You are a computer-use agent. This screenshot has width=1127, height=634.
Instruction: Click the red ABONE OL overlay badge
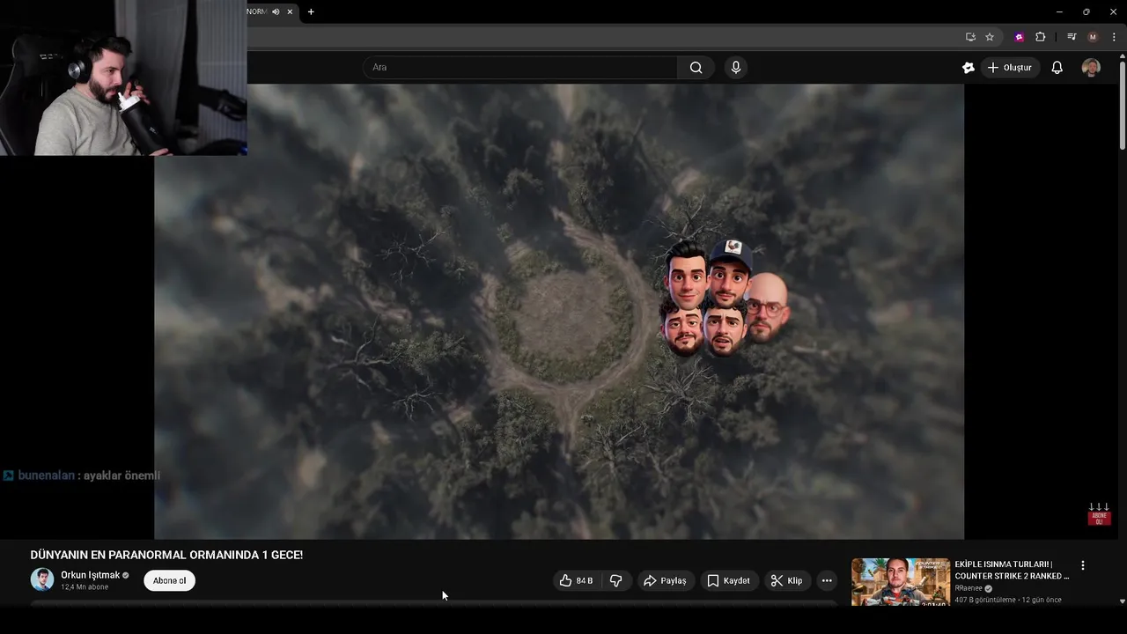(x=1099, y=517)
